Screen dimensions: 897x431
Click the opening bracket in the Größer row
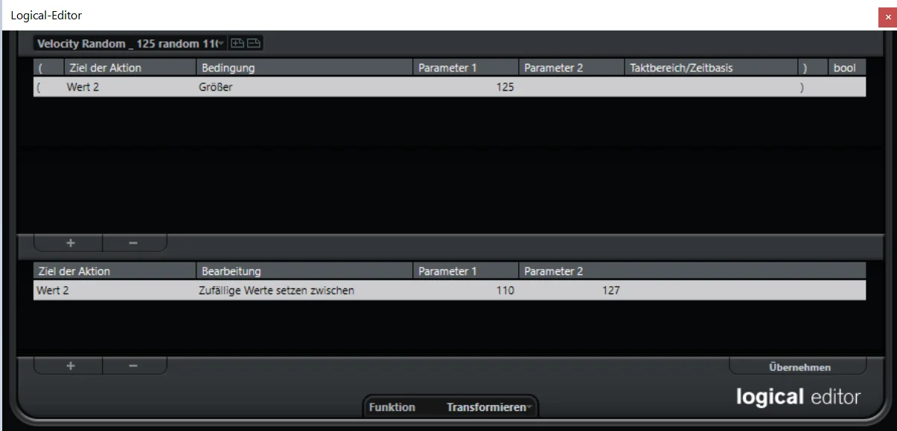click(38, 87)
